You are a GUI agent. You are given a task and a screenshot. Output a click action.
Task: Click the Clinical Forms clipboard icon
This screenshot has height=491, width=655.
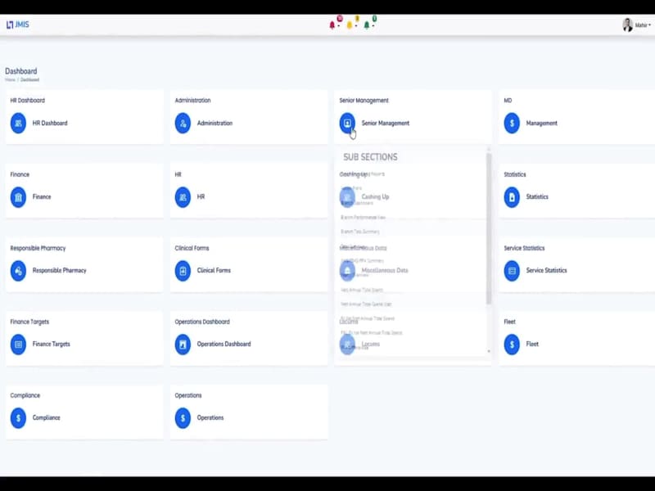point(183,271)
